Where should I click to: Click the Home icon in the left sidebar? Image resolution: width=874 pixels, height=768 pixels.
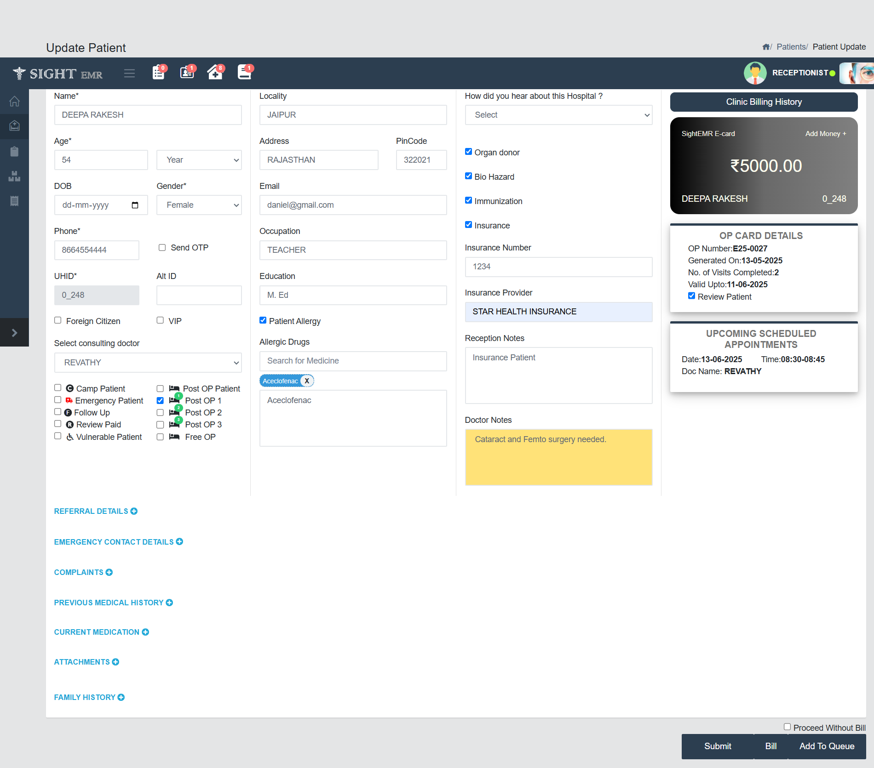[x=14, y=101]
